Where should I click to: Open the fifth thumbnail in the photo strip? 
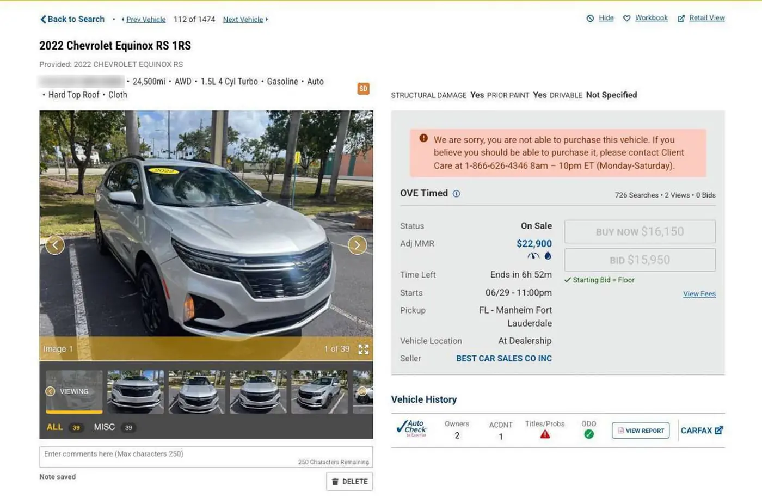(x=319, y=392)
